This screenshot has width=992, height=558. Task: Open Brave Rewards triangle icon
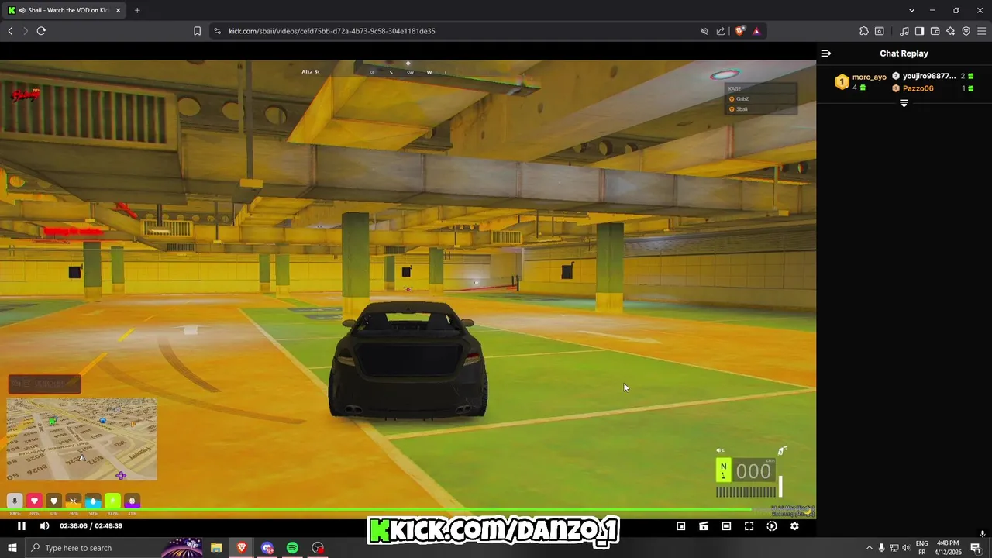(x=756, y=31)
